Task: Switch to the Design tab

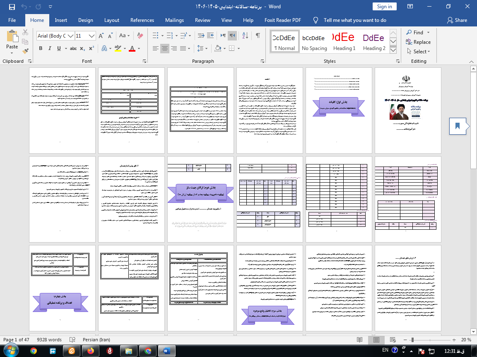Action: [x=85, y=20]
